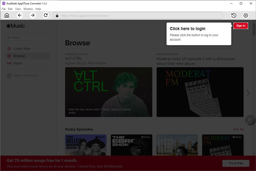
Task: Go to the Home page icon
Action: click(x=7, y=15)
